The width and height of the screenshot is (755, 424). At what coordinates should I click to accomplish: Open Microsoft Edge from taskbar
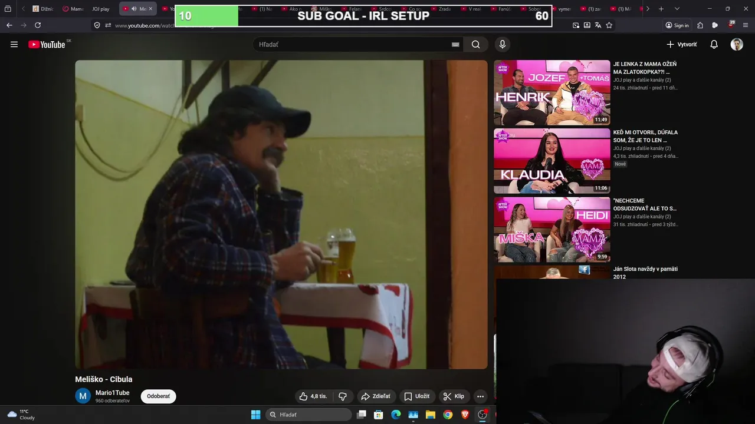coord(396,415)
